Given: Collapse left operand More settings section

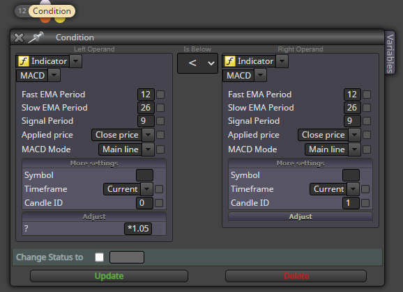Looking at the screenshot, I should coord(94,163).
